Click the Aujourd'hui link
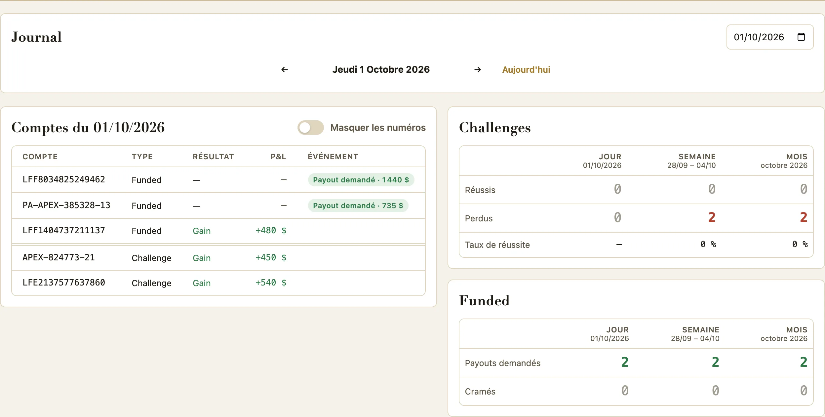This screenshot has height=417, width=825. [526, 70]
